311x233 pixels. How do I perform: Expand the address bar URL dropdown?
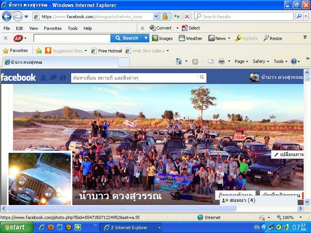156,16
